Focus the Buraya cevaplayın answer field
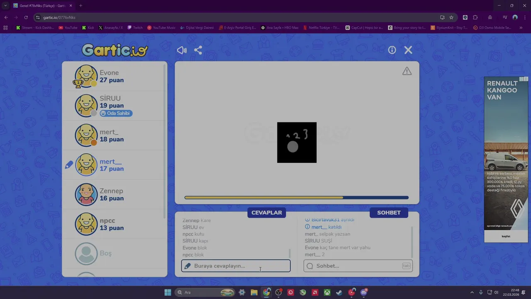Viewport: 531px width, 299px height. [x=236, y=266]
